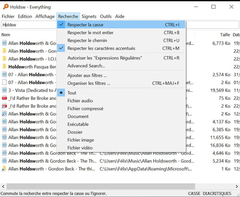Minimize the Everything window
240x197 pixels.
tap(196, 7)
